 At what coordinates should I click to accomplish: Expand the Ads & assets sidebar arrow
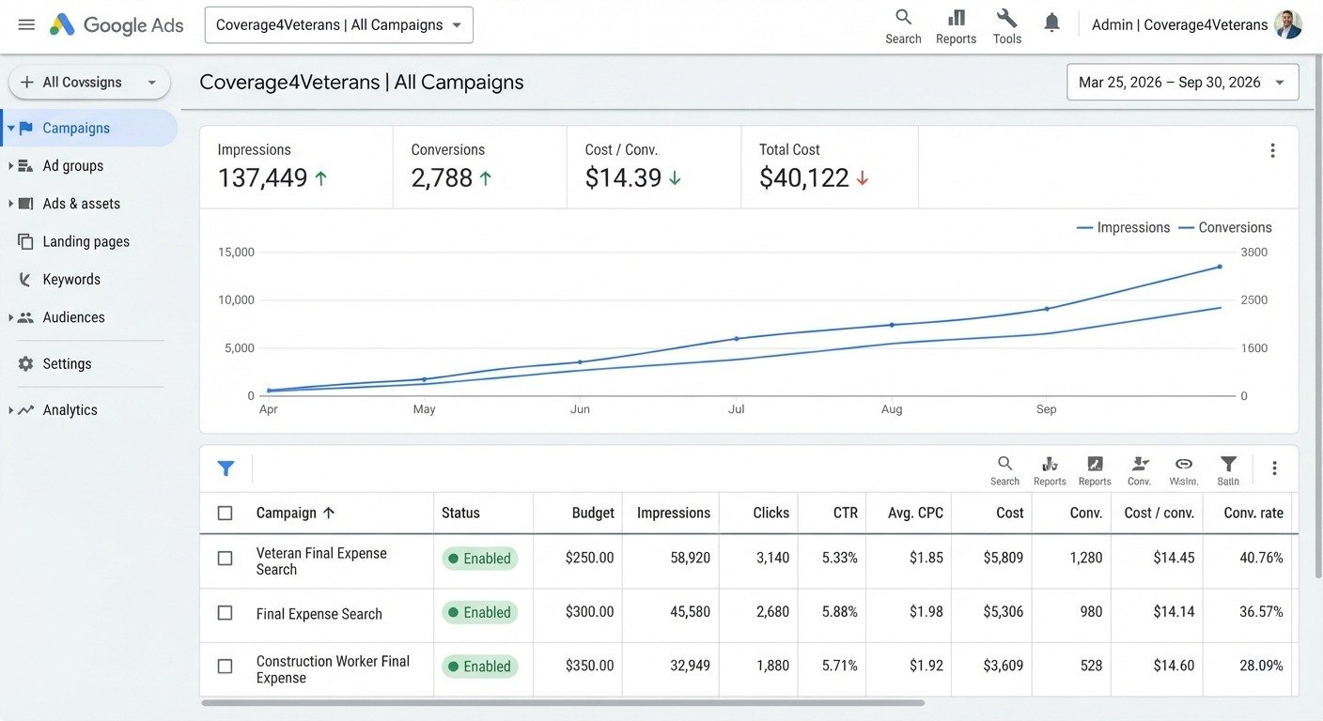pos(10,204)
